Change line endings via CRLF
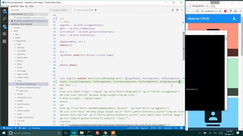The height and width of the screenshot is (136, 243). coord(159,128)
